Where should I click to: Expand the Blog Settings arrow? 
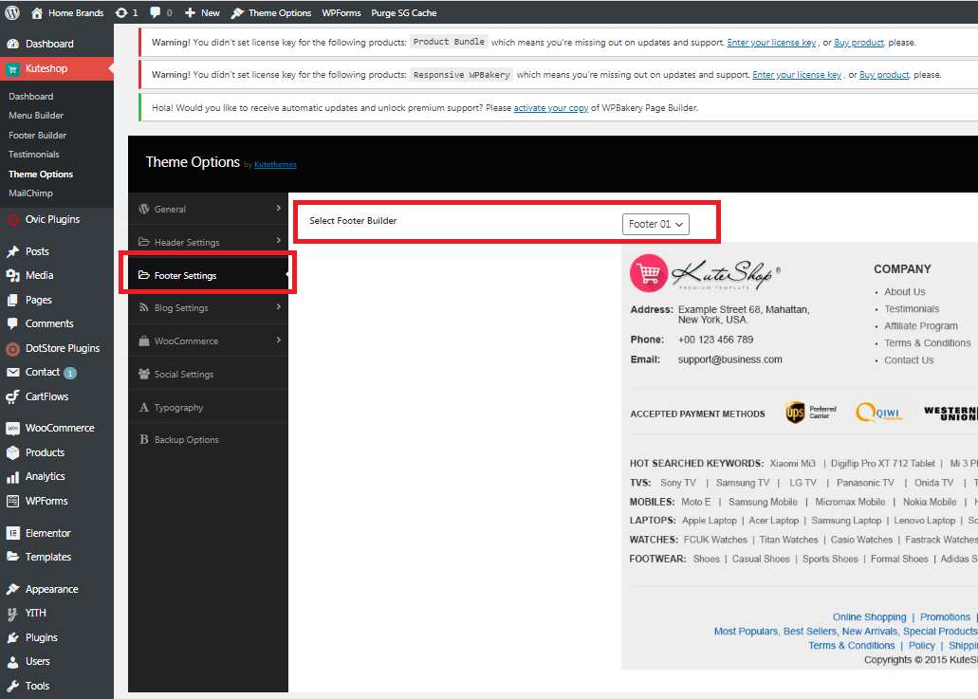278,306
